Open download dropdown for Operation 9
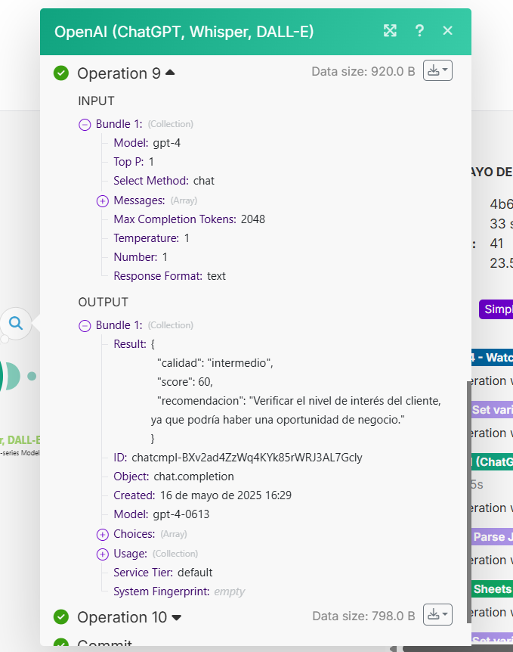The image size is (513, 652). point(437,70)
